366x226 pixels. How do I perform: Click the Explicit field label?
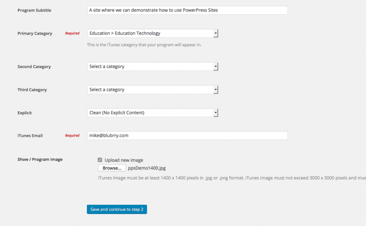[25, 113]
